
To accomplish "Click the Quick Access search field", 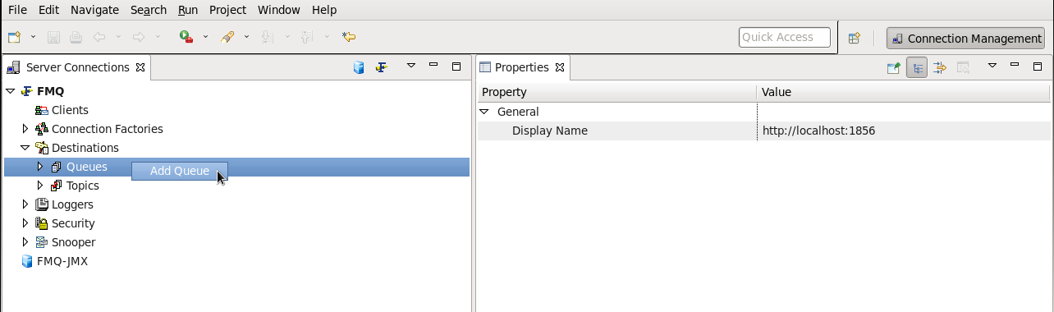I will coord(785,37).
